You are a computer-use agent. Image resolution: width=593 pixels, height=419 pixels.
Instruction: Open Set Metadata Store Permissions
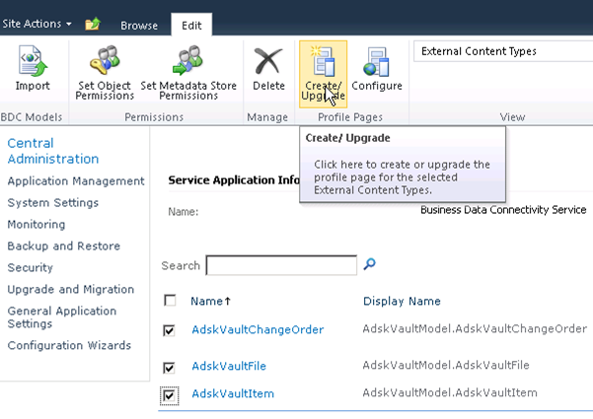pyautogui.click(x=188, y=75)
